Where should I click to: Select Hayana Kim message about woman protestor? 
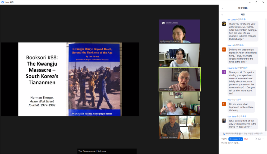click(x=242, y=83)
